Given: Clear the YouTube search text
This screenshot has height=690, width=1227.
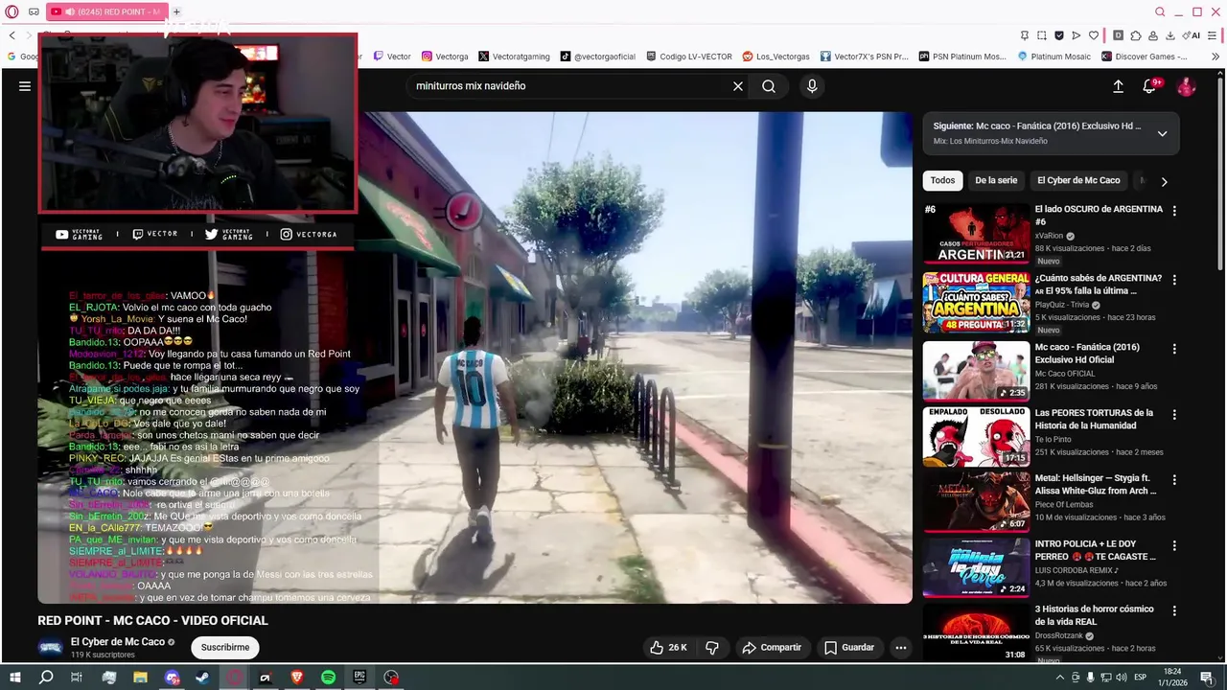Looking at the screenshot, I should 738,86.
